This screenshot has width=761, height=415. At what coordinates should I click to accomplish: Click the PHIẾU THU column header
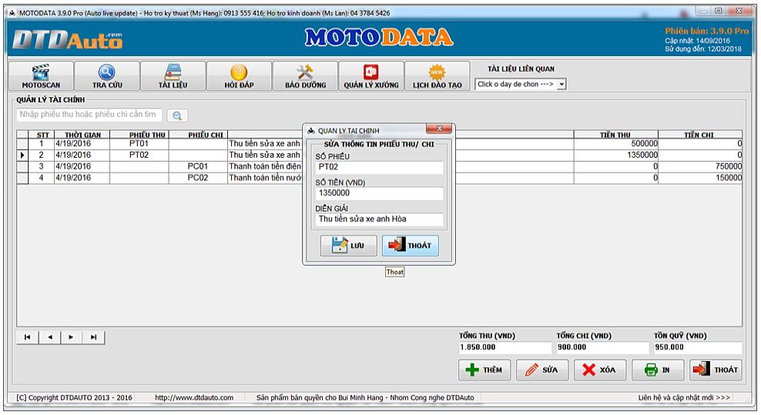[x=139, y=135]
